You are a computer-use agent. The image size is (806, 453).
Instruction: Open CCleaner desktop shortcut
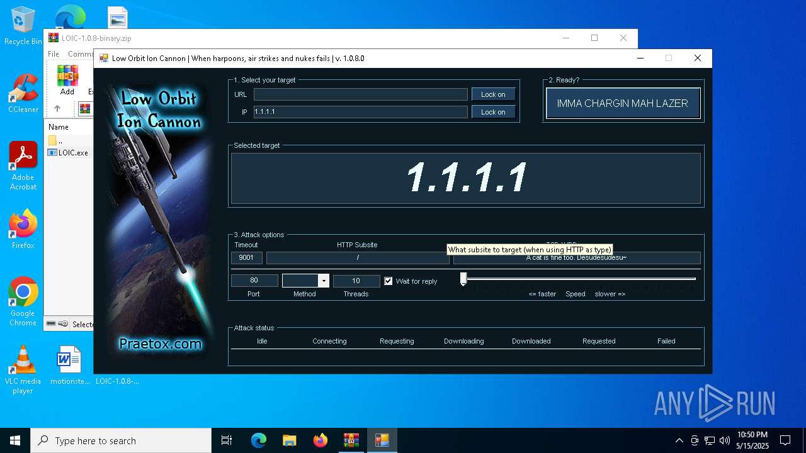point(23,93)
